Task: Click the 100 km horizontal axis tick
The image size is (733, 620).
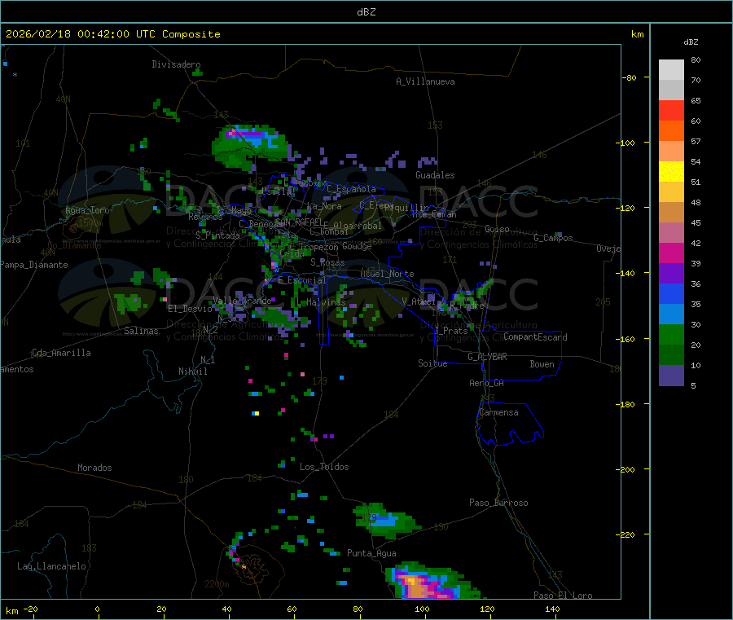Action: pos(422,609)
